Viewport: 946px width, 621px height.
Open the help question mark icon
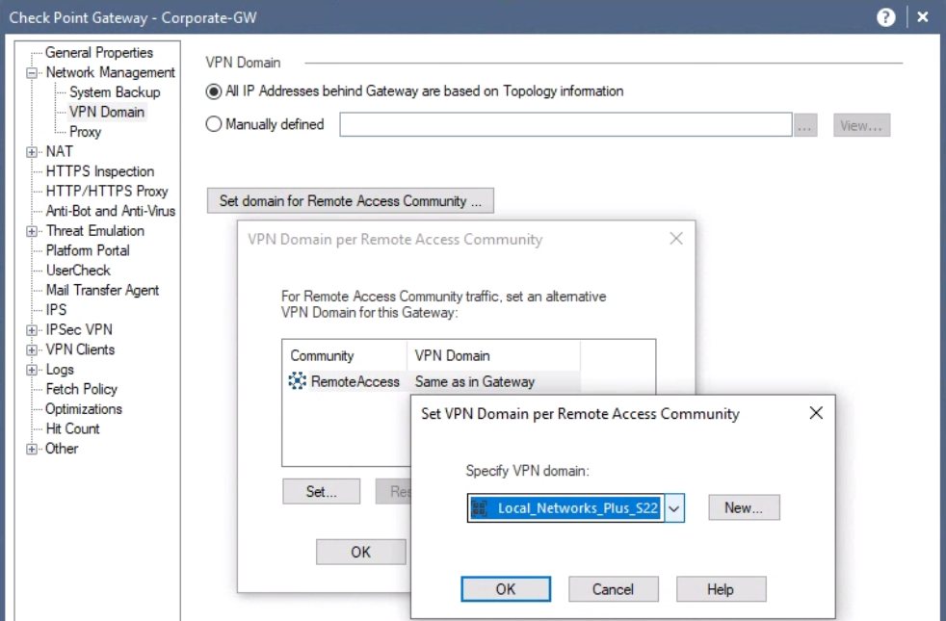885,17
